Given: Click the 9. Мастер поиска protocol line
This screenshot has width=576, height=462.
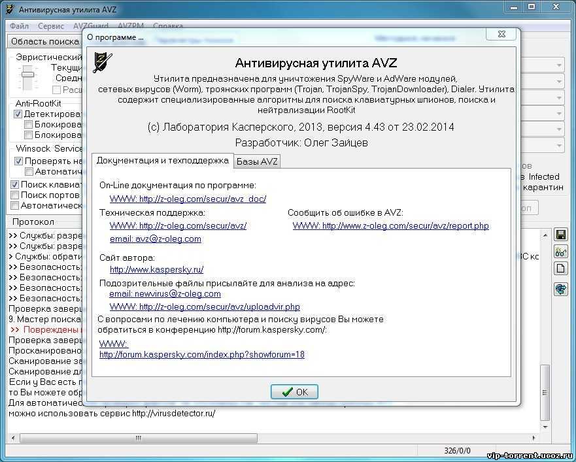Looking at the screenshot, I should point(44,319).
